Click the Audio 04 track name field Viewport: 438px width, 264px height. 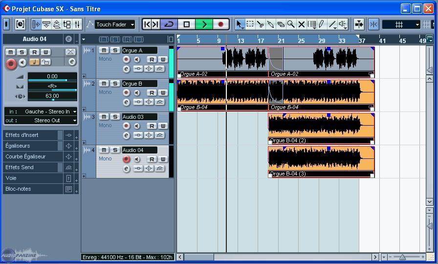click(139, 150)
